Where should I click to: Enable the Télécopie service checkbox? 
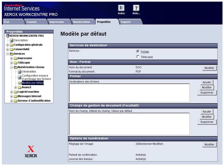(x=138, y=57)
